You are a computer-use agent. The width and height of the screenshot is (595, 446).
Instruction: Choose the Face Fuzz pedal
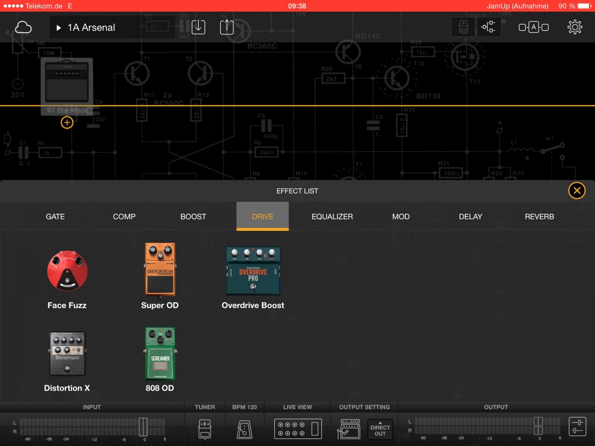[67, 271]
